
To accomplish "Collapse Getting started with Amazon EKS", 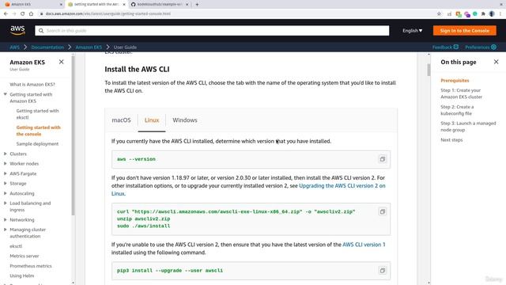I will pos(6,94).
